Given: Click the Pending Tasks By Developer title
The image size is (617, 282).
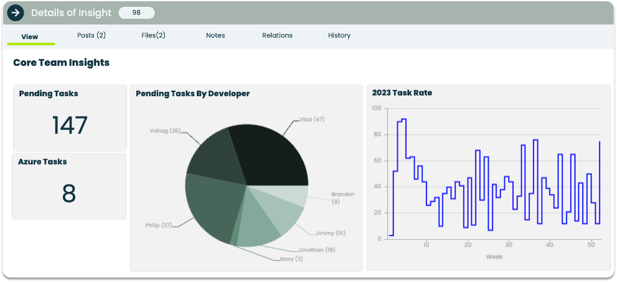Looking at the screenshot, I should 193,93.
